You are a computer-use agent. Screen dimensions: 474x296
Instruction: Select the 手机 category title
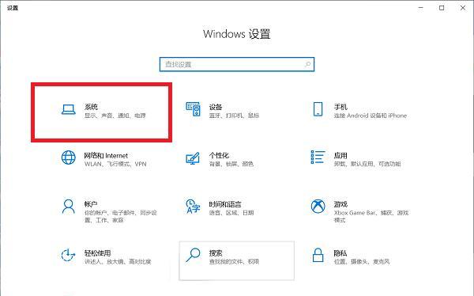pos(340,107)
